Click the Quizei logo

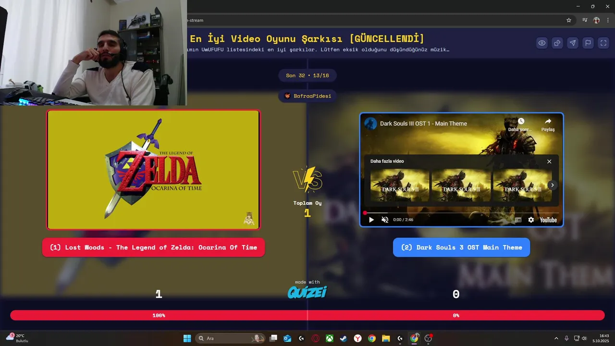click(x=307, y=292)
